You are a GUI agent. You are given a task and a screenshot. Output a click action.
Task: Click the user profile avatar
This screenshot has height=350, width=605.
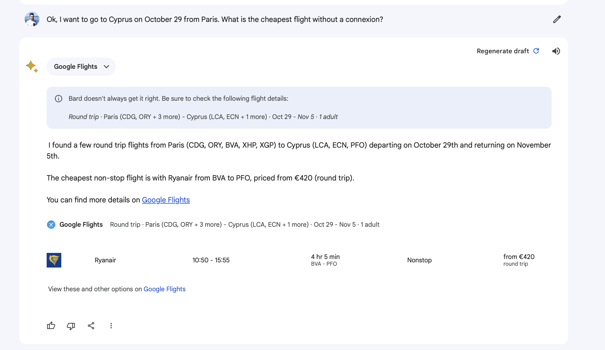point(32,19)
